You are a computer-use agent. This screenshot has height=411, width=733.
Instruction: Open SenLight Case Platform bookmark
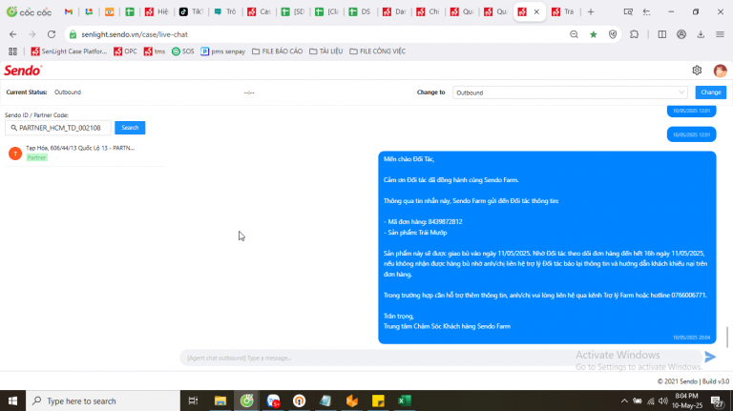click(x=69, y=51)
